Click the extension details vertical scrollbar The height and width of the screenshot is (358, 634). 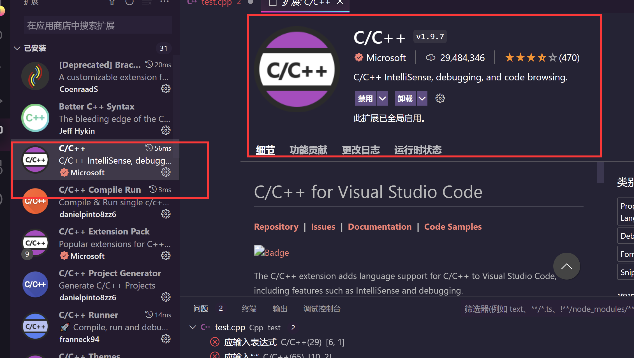tap(600, 172)
